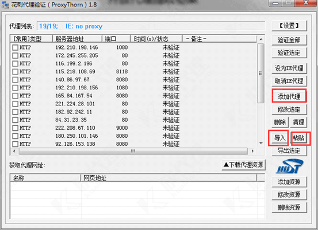Select address cell 222.208.67.110
This screenshot has width=318, height=230.
(75, 128)
